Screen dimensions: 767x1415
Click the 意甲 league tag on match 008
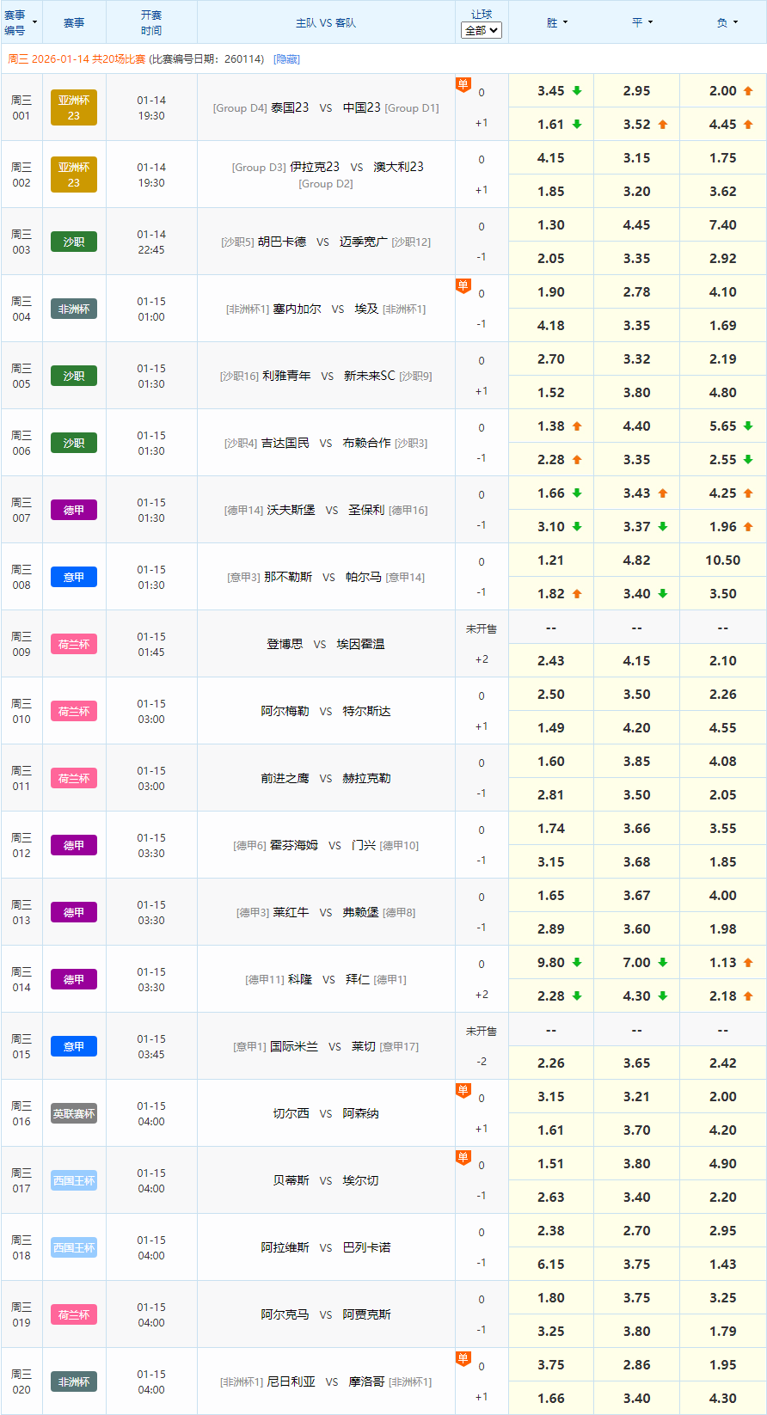pyautogui.click(x=74, y=577)
